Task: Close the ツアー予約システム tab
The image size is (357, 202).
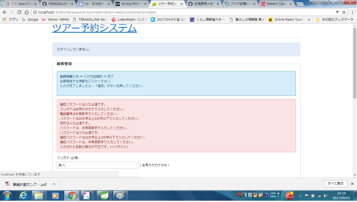Action: click(182, 4)
